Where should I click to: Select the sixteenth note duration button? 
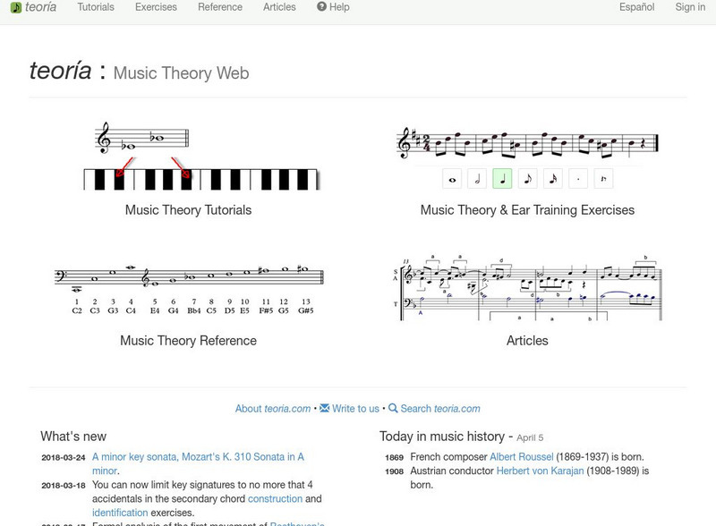tap(553, 179)
